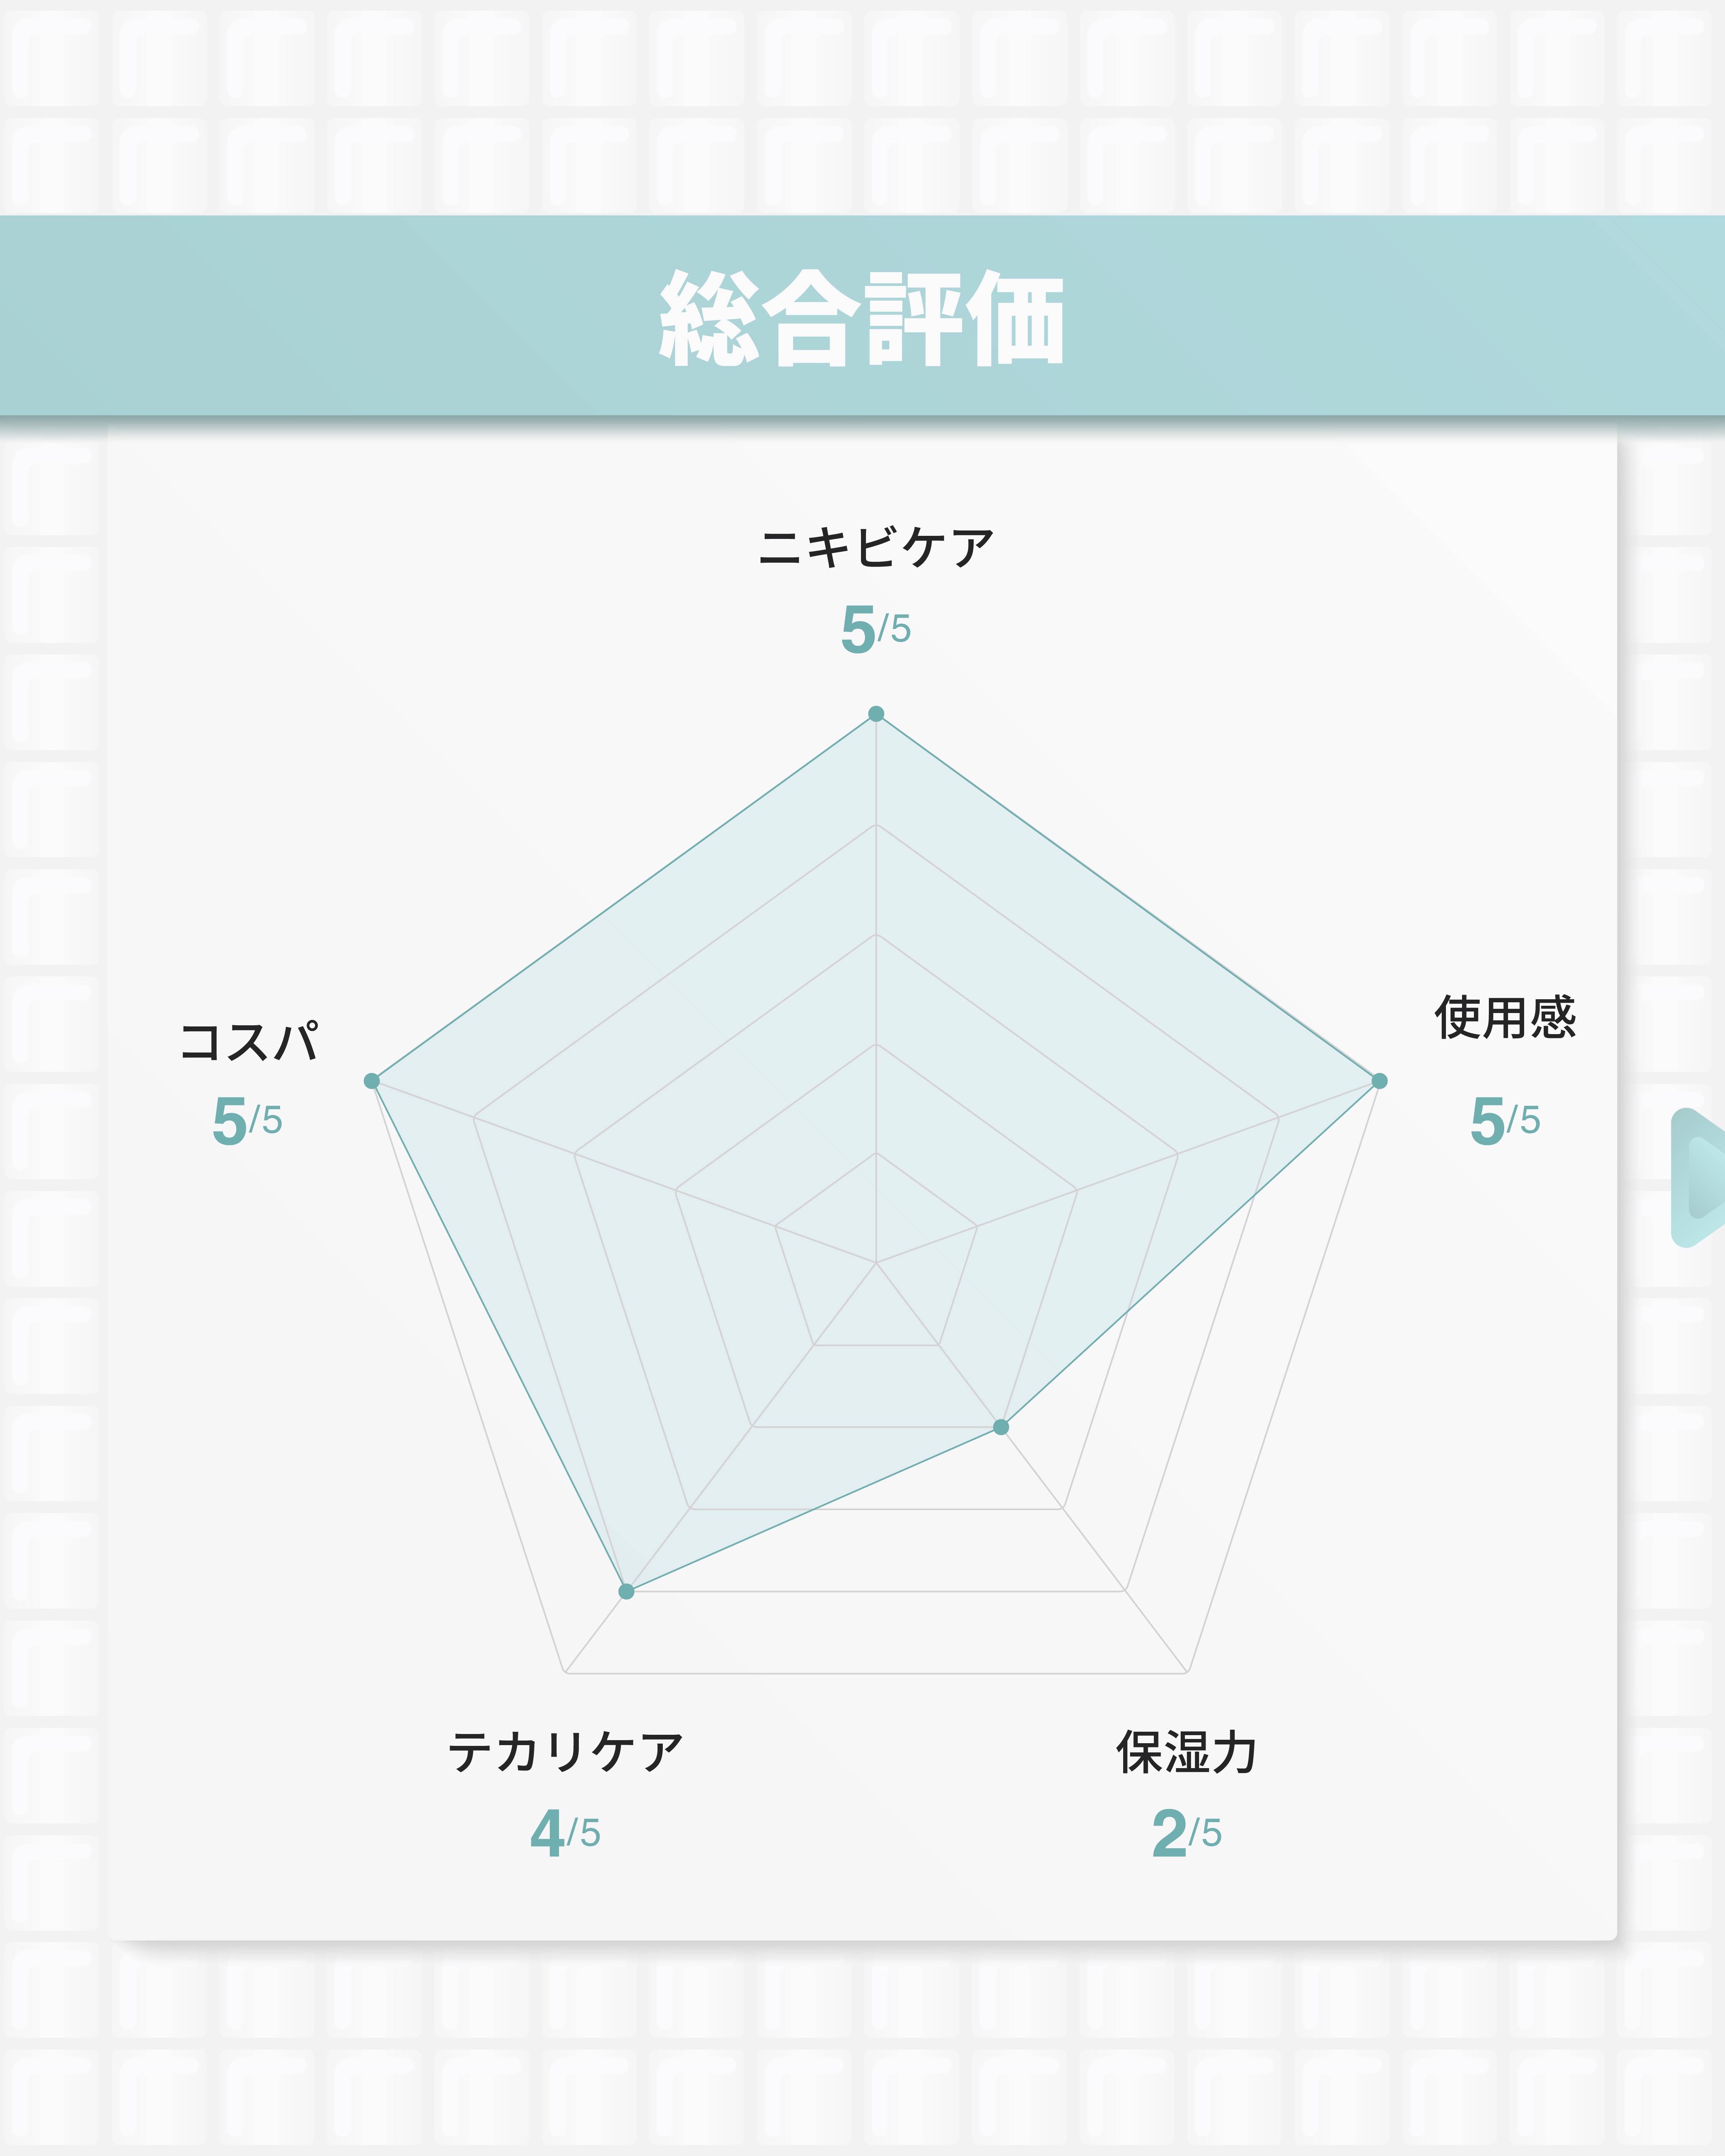The image size is (1725, 2156).
Task: Select the 使用感 data point on the chart
Action: 1379,1080
